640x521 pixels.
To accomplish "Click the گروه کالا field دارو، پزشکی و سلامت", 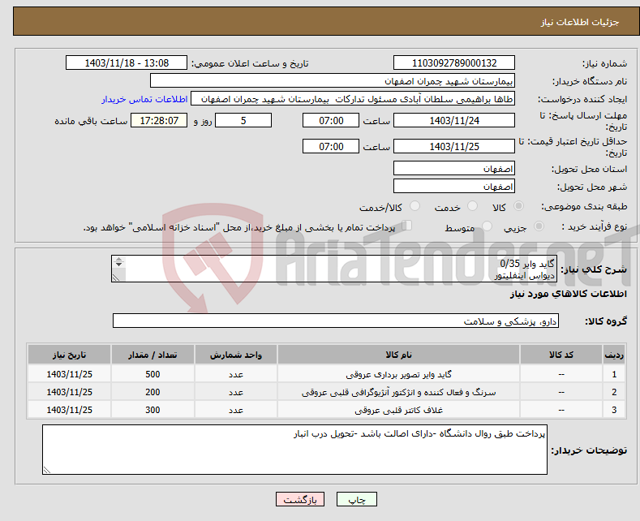I will [x=336, y=321].
